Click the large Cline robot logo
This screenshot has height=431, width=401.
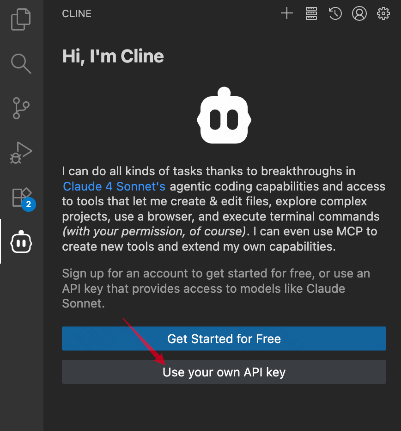tap(224, 115)
